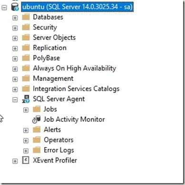Click the Security folder icon
This screenshot has width=185, height=185.
point(26,27)
